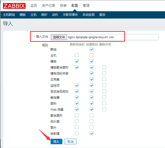Click the 导入 submit button
This screenshot has height=148, width=165.
(x=56, y=141)
